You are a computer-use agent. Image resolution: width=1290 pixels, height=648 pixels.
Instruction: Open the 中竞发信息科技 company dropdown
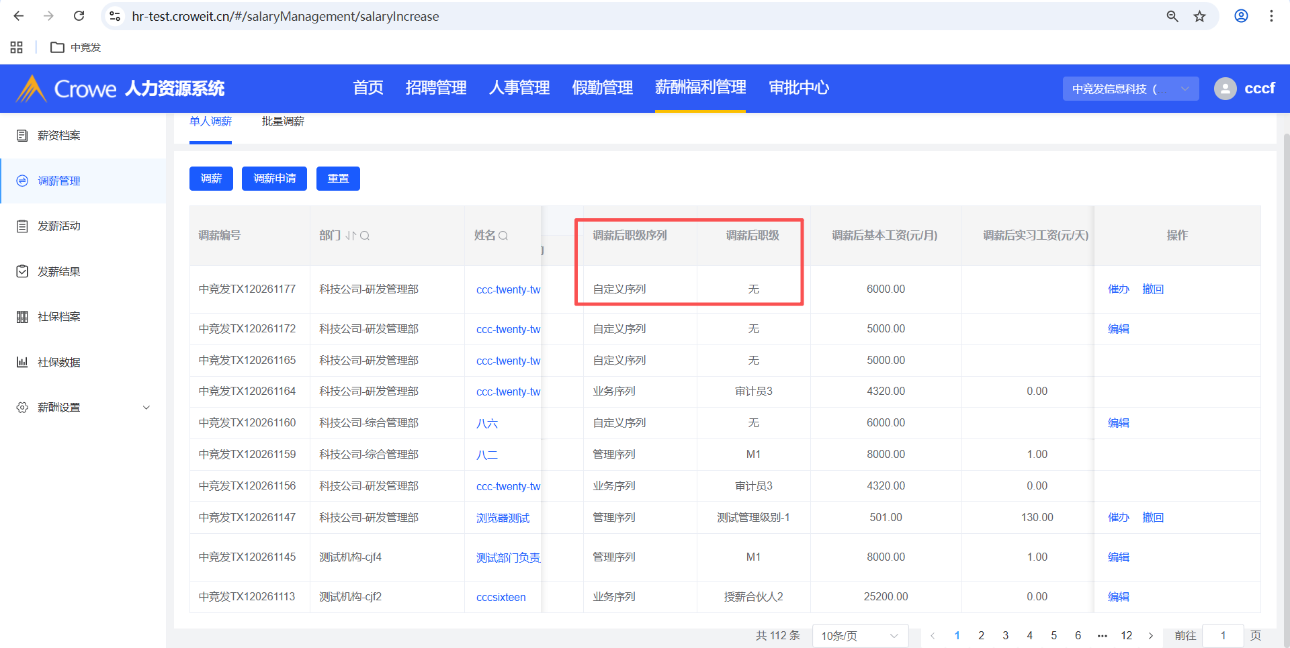tap(1130, 89)
